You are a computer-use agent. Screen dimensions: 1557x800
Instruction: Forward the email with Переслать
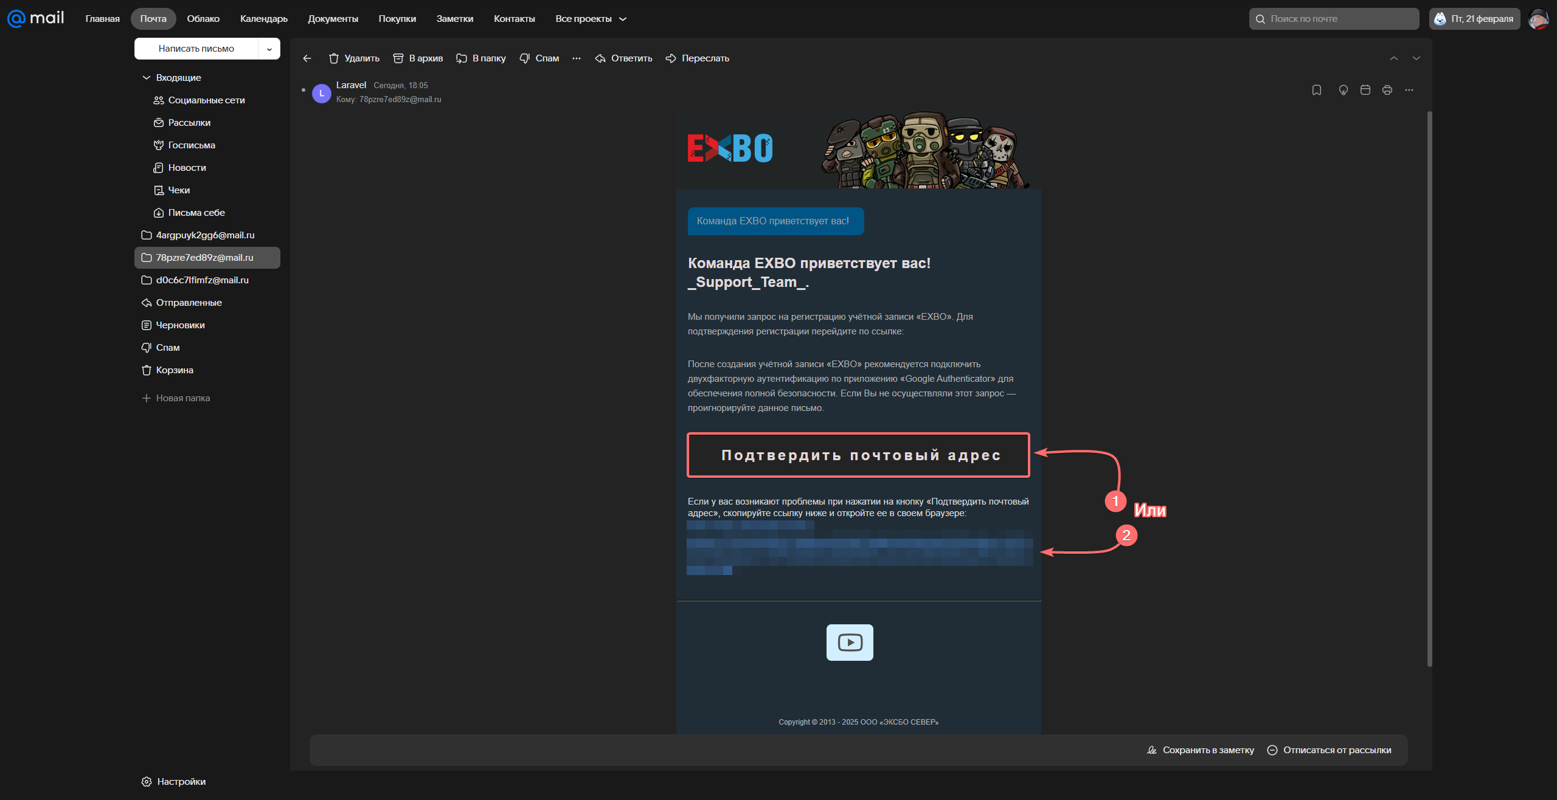(697, 58)
